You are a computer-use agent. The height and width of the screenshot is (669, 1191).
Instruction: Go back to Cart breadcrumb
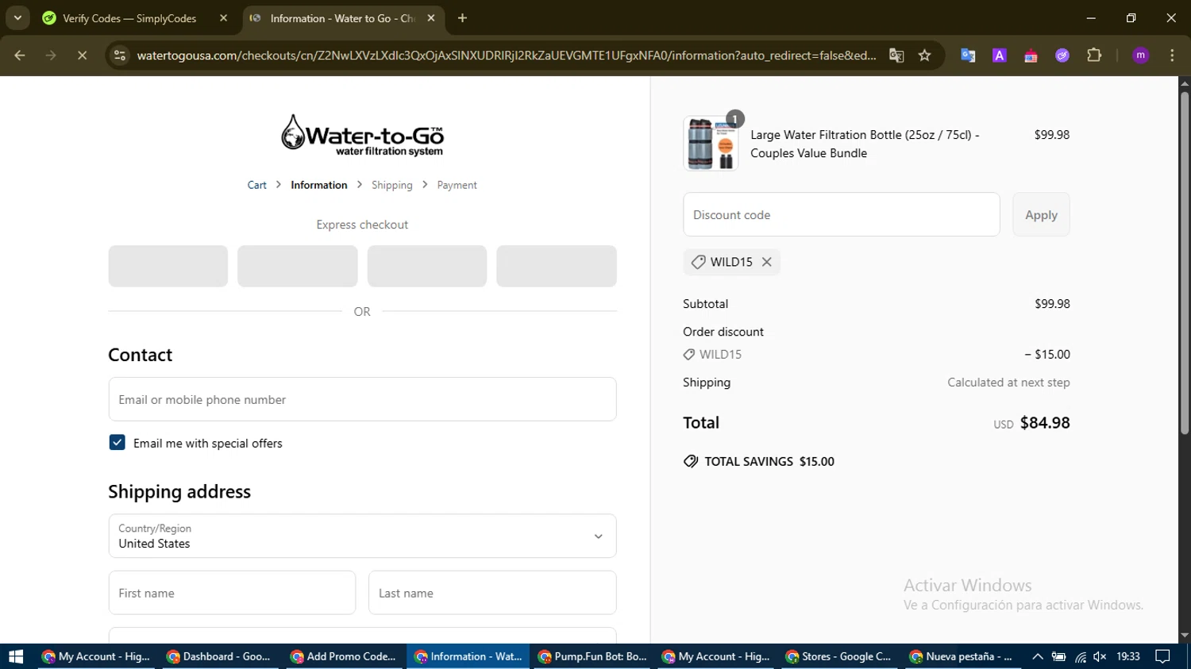pyautogui.click(x=256, y=185)
